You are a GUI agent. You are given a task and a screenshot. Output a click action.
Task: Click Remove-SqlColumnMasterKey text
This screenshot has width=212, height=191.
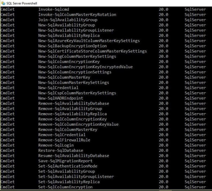[x=68, y=130]
